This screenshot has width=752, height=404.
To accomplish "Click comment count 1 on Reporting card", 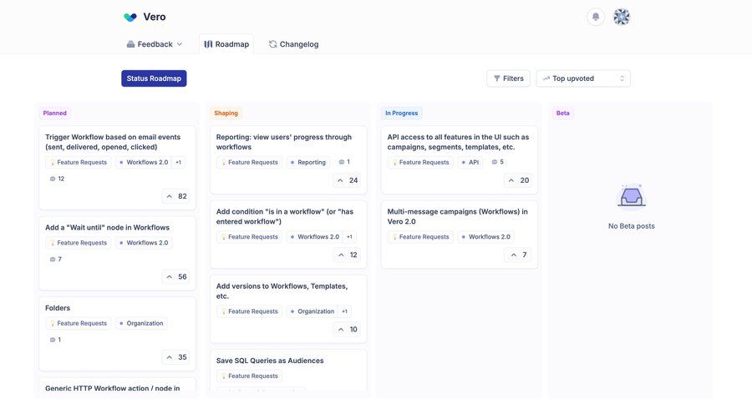I will click(x=344, y=162).
